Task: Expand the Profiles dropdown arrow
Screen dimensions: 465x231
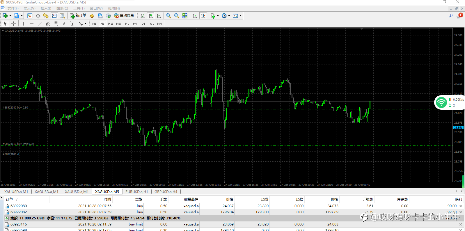Action: (x=22, y=16)
